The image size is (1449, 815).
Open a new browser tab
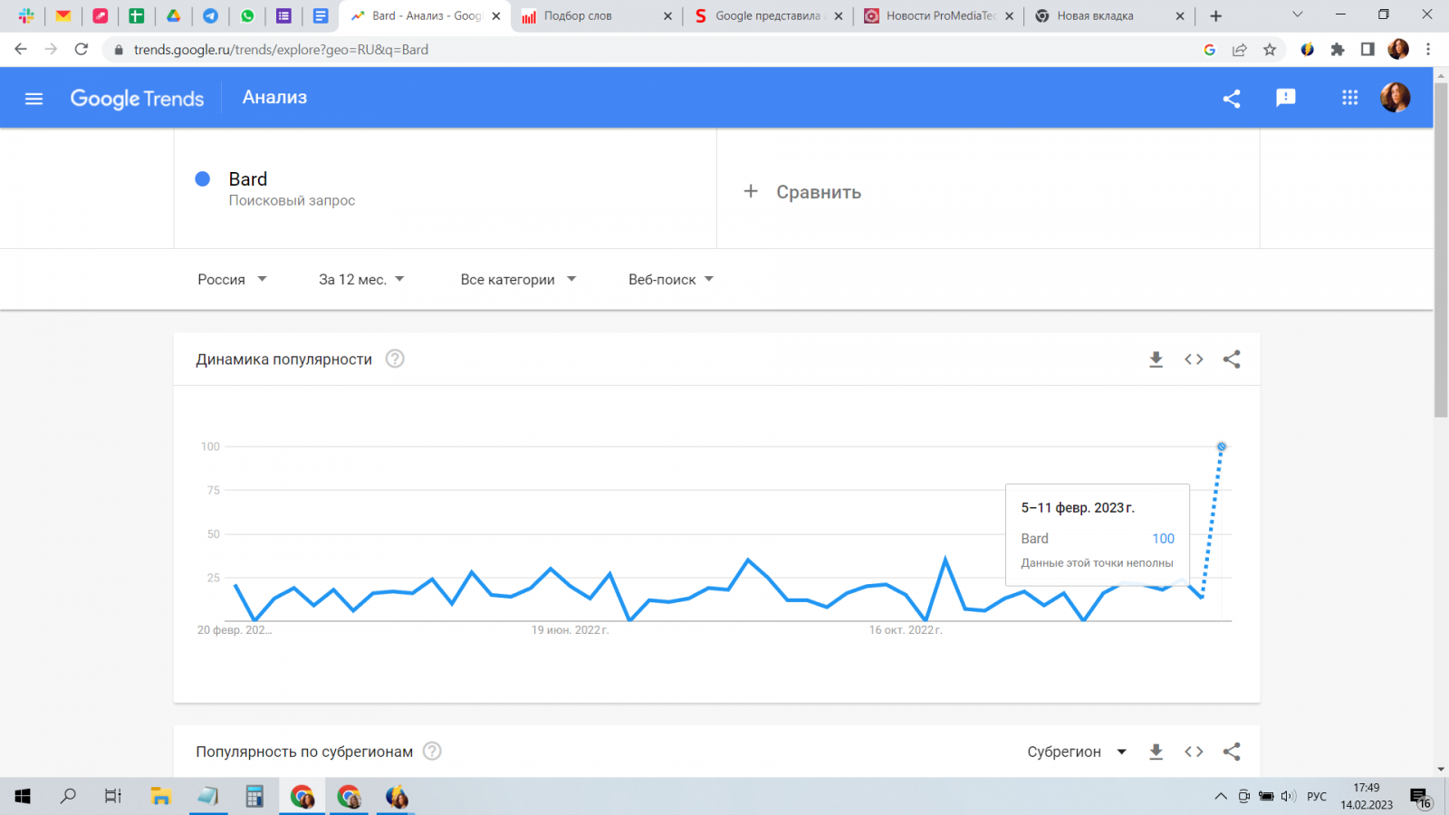click(x=1215, y=15)
